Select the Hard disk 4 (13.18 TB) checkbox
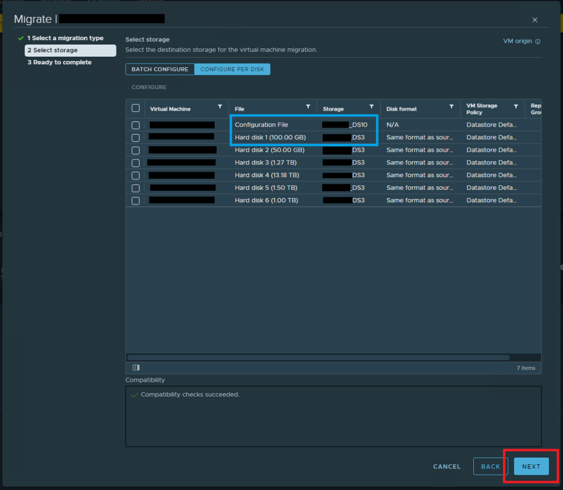 pyautogui.click(x=136, y=175)
